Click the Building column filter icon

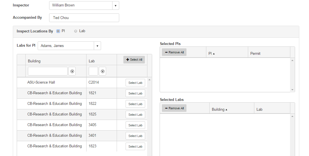point(72,71)
